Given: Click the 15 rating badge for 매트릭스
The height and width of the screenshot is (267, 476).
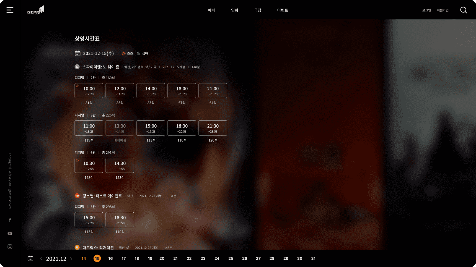Looking at the screenshot, I should coord(77,247).
